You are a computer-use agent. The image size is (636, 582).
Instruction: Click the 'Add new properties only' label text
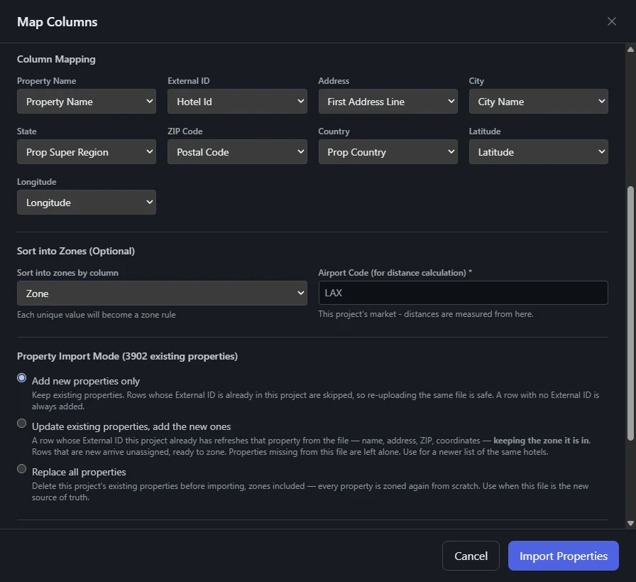(x=86, y=381)
